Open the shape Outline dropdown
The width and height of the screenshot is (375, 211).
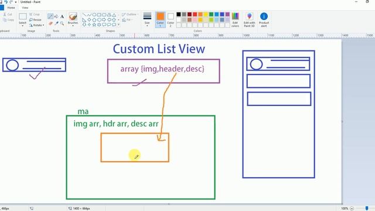click(130, 14)
